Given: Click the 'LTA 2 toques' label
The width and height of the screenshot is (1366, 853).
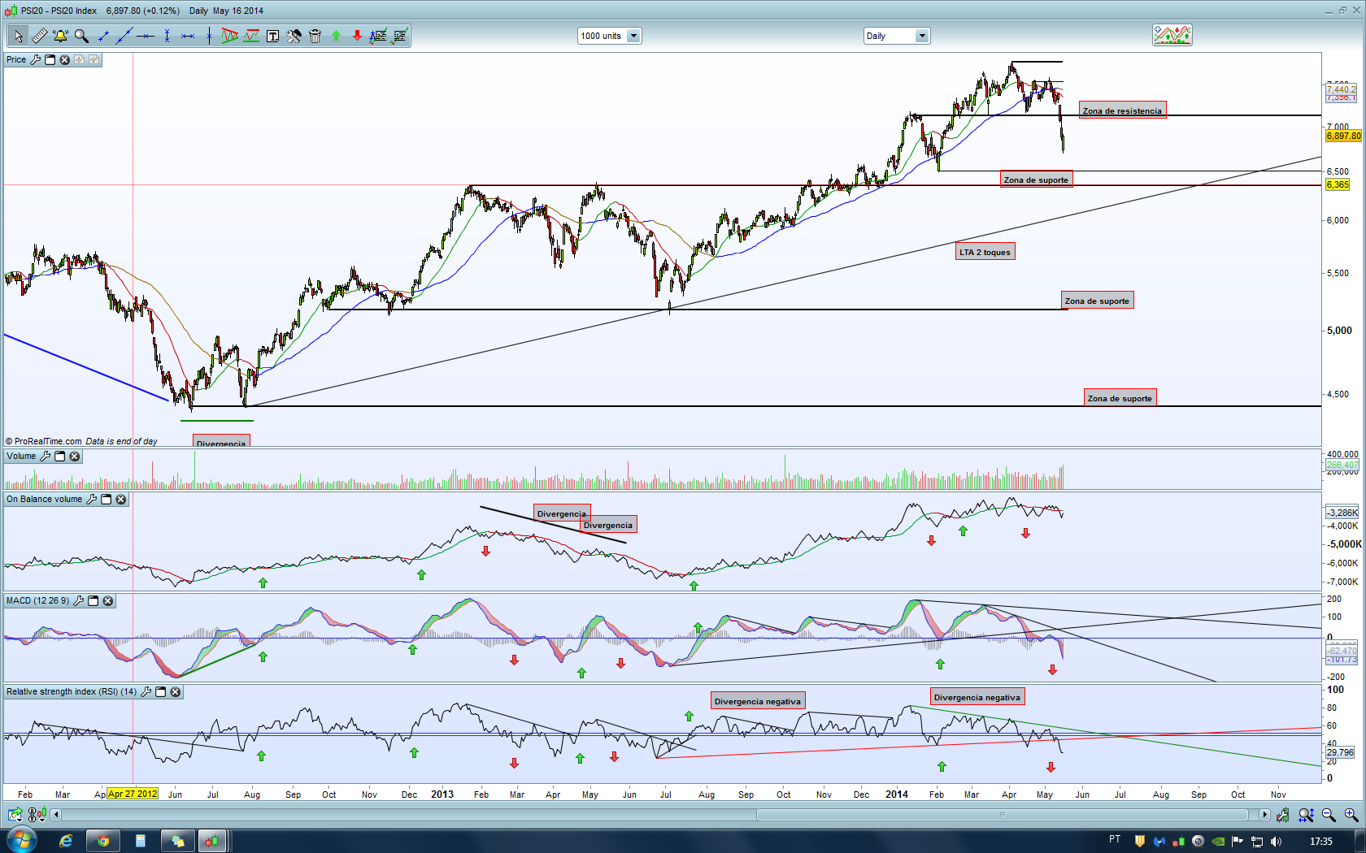Looking at the screenshot, I should point(985,252).
